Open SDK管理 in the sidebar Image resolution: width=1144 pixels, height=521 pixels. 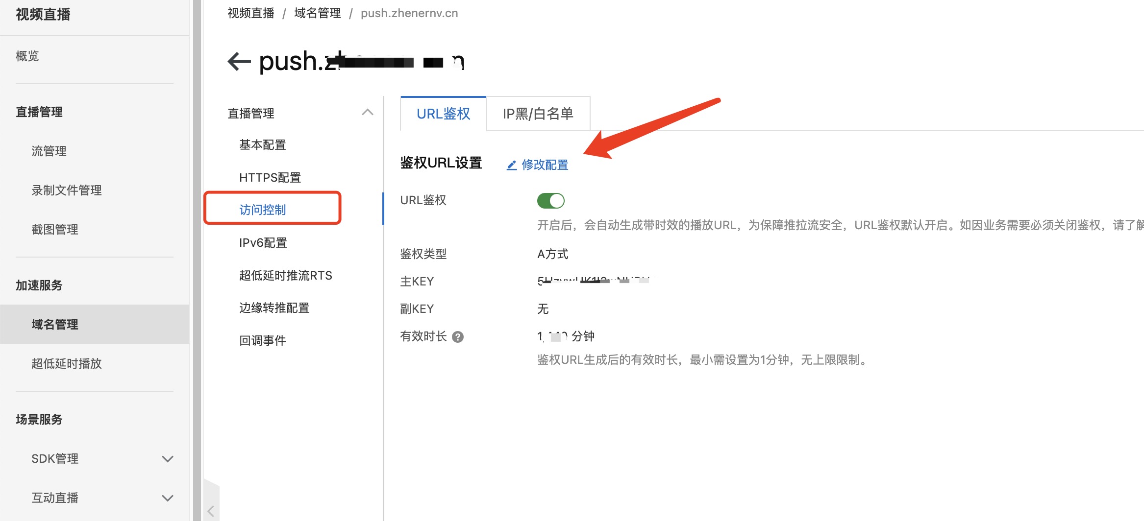(x=55, y=459)
